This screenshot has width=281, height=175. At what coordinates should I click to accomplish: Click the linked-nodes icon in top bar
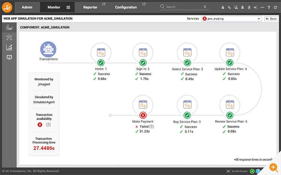click(x=229, y=7)
